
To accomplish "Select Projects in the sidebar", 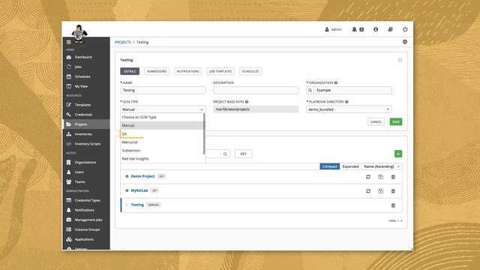I will [x=86, y=124].
